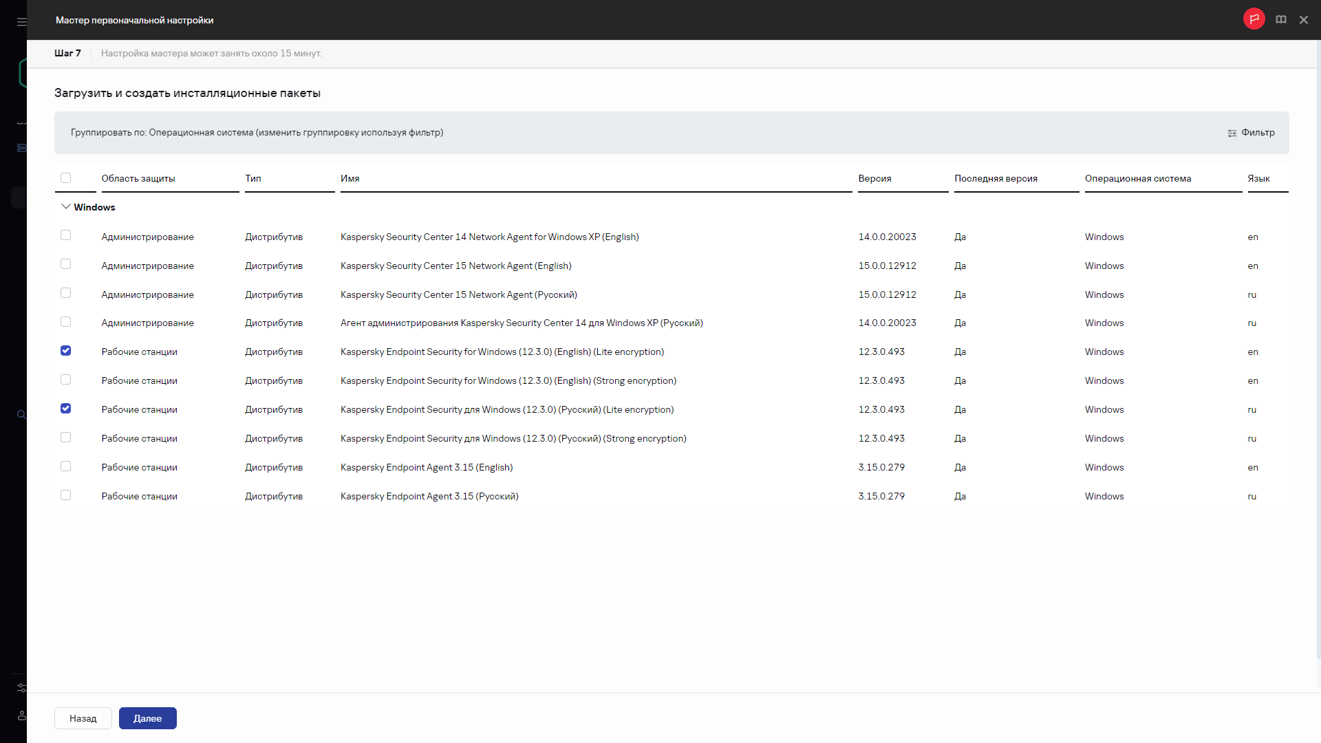1321x743 pixels.
Task: Click the sidebar user account icon
Action: (21, 715)
